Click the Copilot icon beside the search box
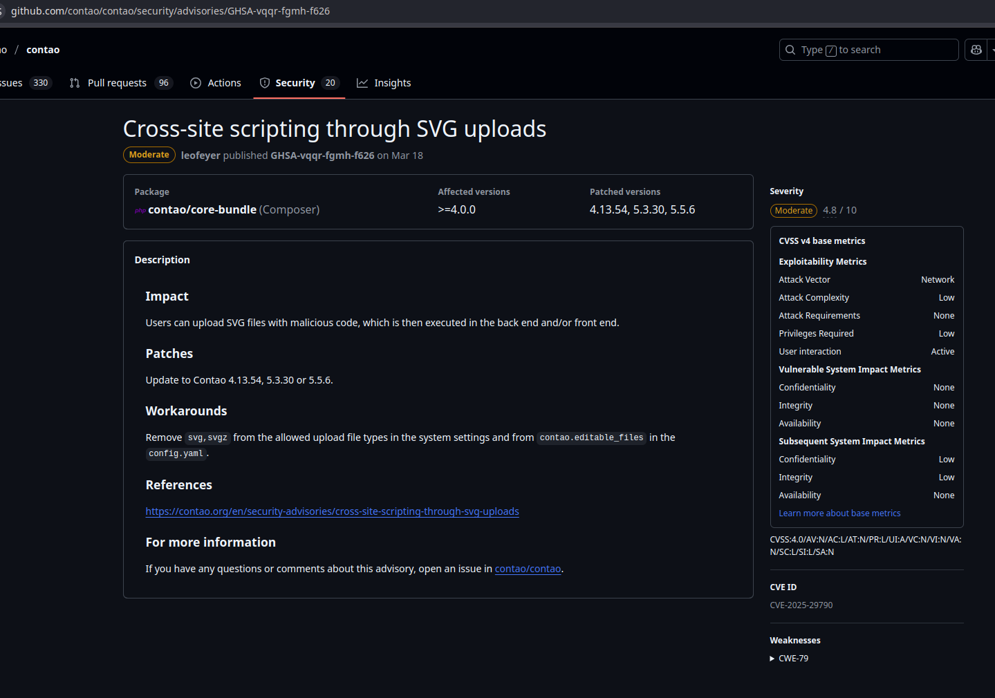 (x=976, y=50)
